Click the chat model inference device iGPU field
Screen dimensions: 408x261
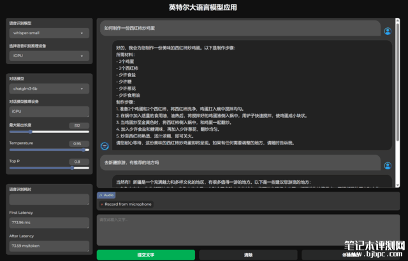49,111
